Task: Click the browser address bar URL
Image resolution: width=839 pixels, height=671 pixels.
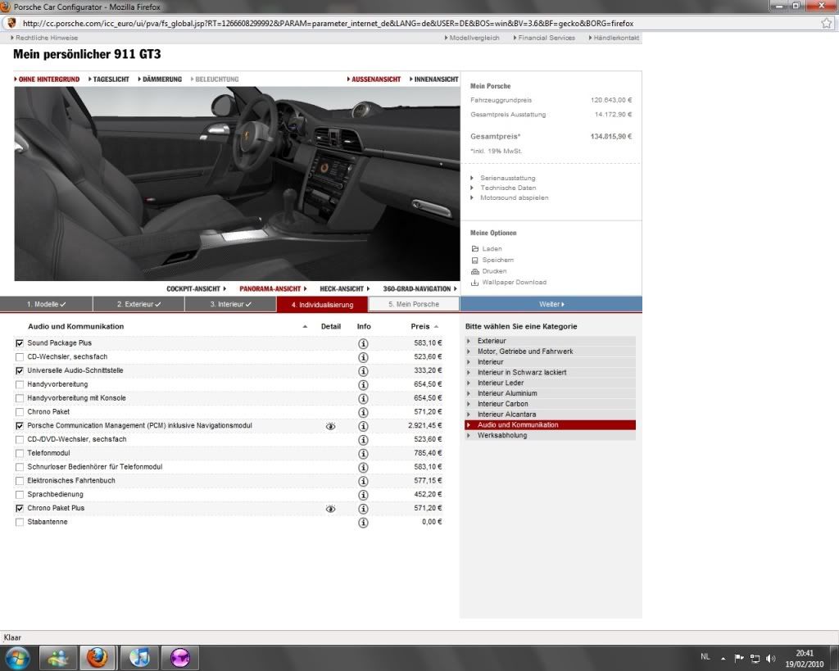Action: click(328, 24)
